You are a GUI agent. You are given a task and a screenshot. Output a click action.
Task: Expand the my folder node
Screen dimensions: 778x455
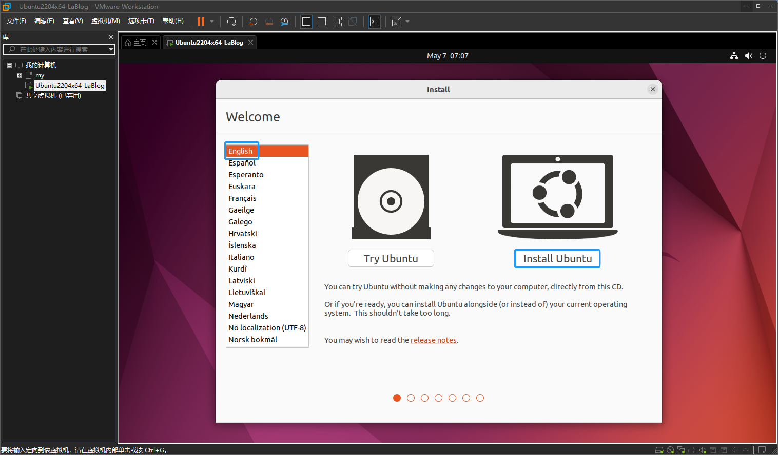tap(19, 75)
